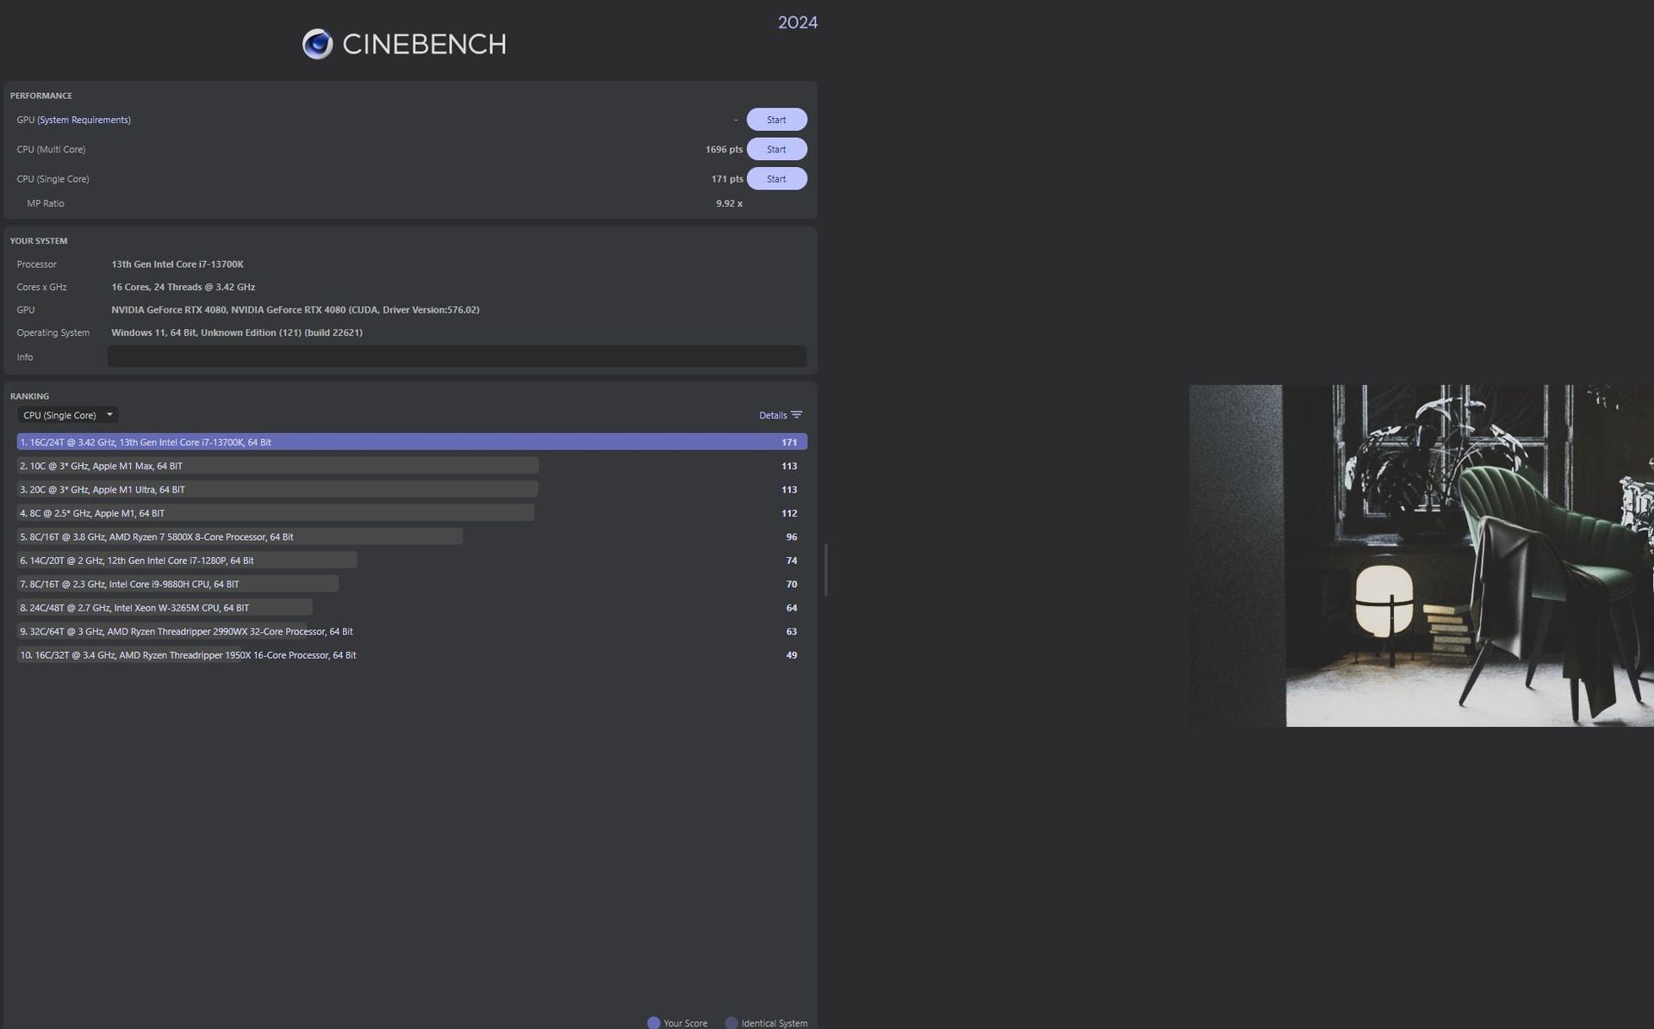Click the RANKING section header
The image size is (1654, 1029).
[x=29, y=396]
